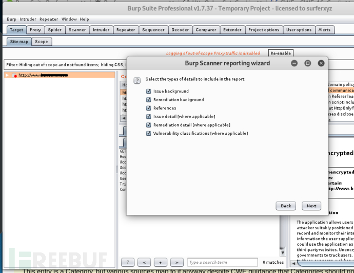Open the Help menu

click(84, 19)
